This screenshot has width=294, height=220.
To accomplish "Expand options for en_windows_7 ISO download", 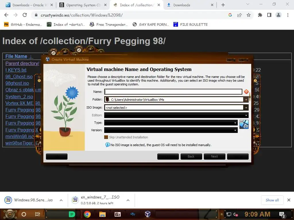I will pyautogui.click(x=128, y=200).
